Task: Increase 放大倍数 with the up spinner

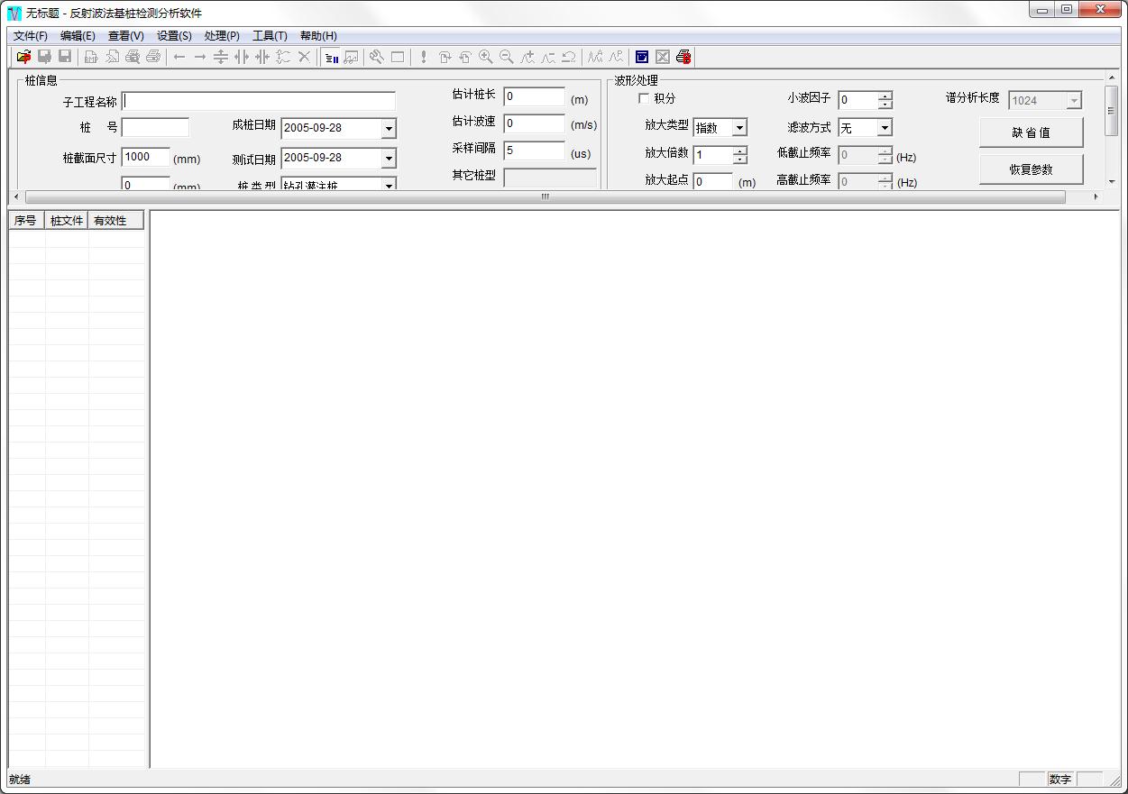Action: point(740,151)
